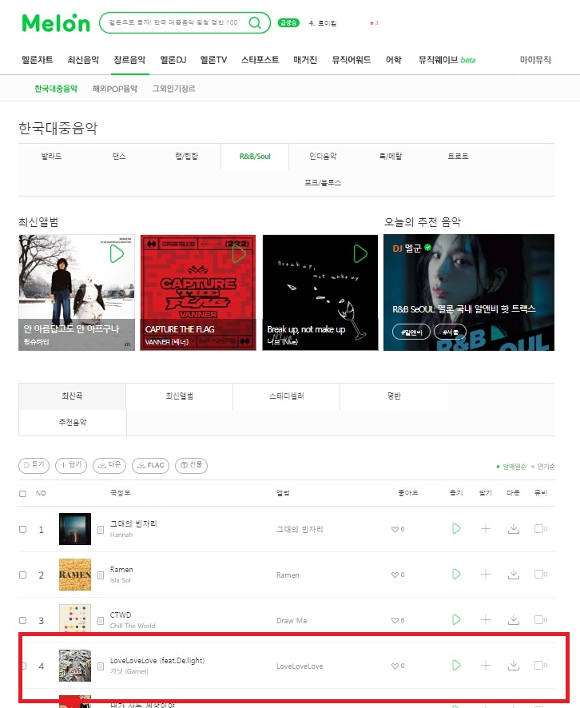Download LoveLoveLove track icon
This screenshot has width=580, height=708.
coord(514,666)
